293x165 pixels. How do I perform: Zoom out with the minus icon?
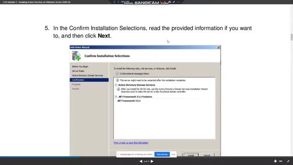[281, 161]
